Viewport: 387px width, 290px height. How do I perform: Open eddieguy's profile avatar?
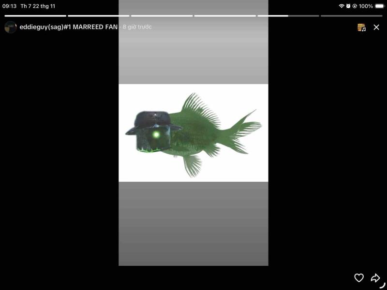click(x=11, y=27)
